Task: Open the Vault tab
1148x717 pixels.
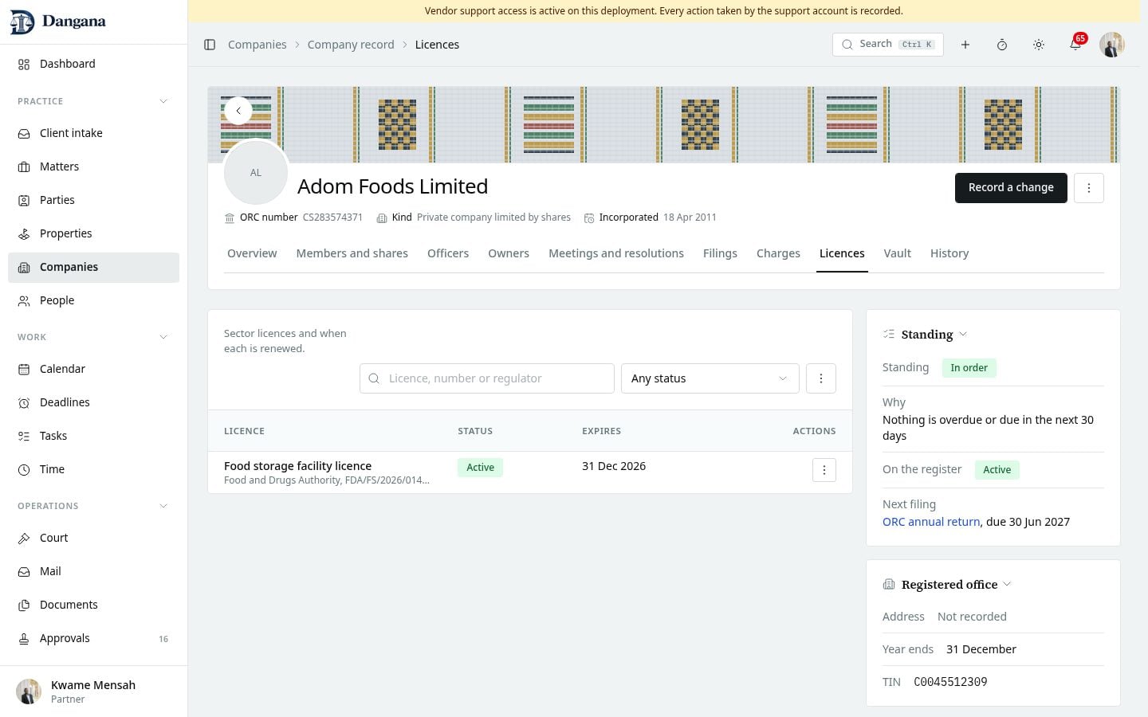Action: (897, 253)
